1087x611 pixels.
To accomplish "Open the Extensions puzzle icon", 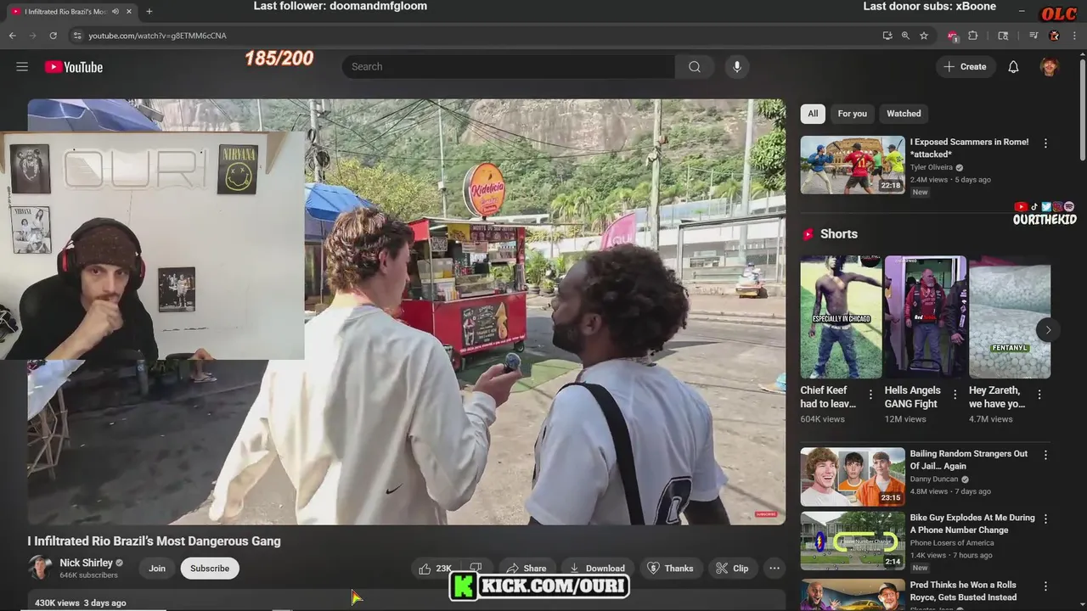I will 973,36.
